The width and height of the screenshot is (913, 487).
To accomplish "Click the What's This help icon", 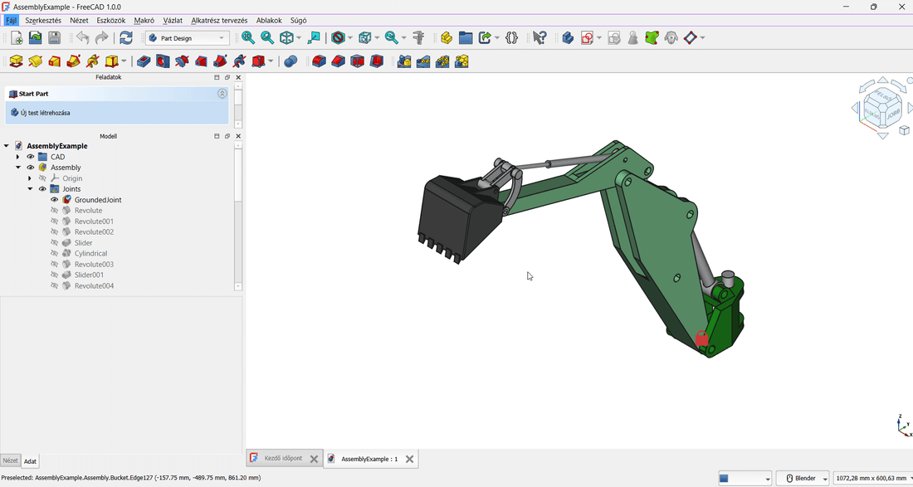I will (539, 38).
